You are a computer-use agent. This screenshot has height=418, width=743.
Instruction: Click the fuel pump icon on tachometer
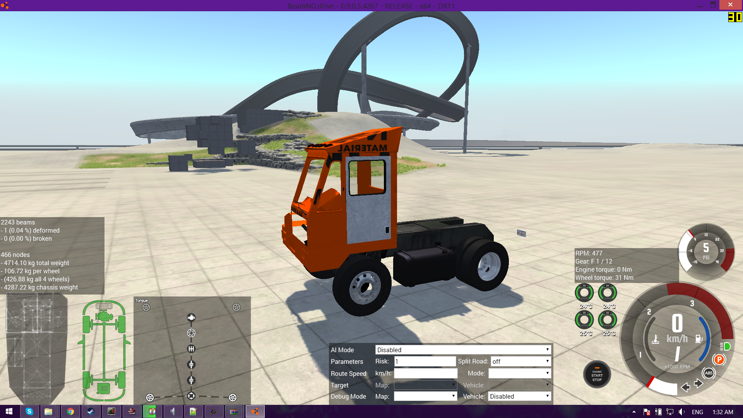[699, 339]
